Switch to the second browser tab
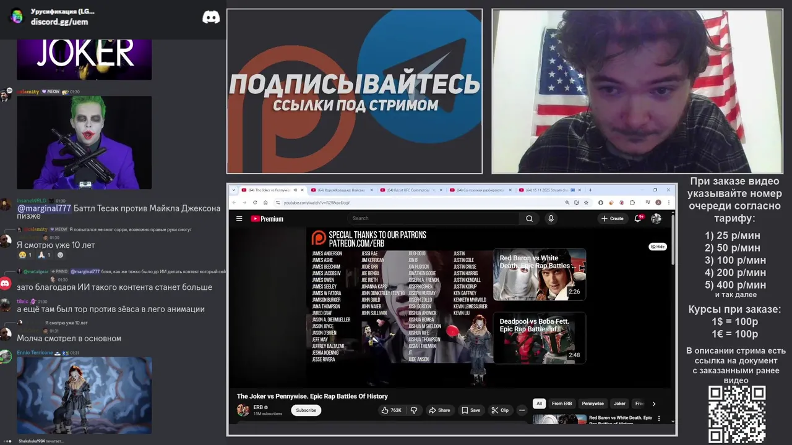The width and height of the screenshot is (792, 445). [342, 190]
